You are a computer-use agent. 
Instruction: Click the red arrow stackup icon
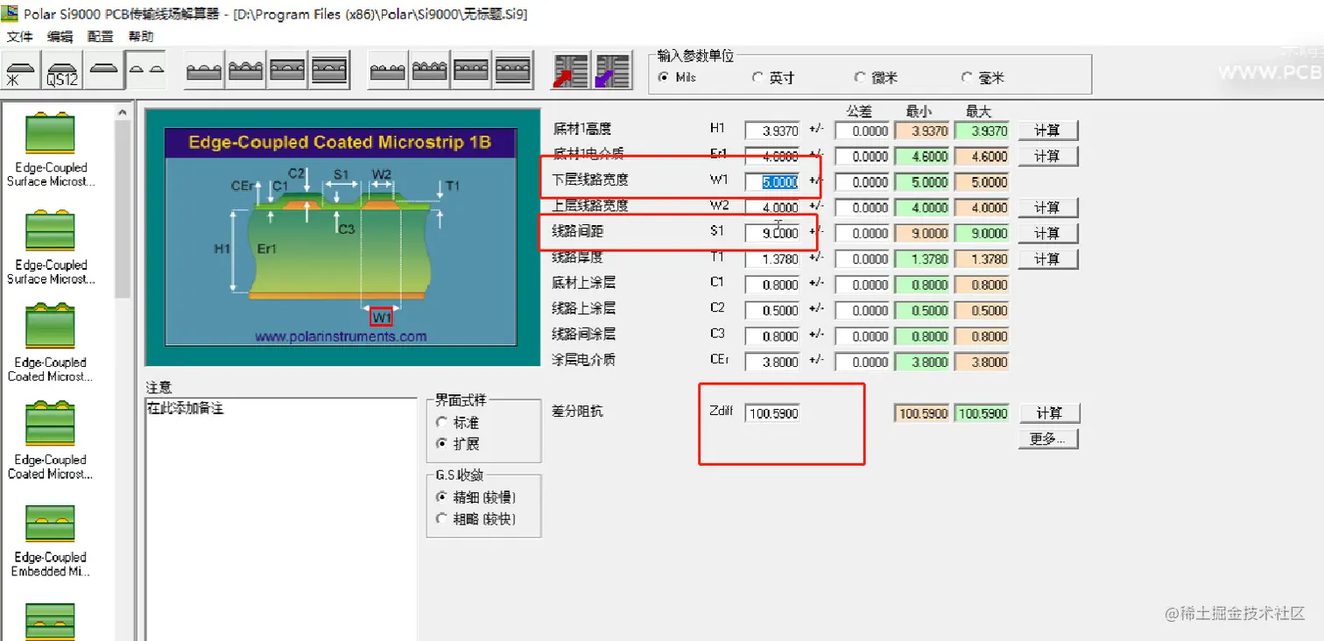click(570, 71)
